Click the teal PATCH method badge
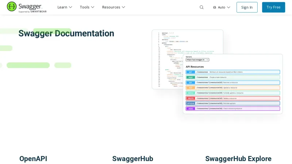The image size is (292, 164). tap(191, 93)
